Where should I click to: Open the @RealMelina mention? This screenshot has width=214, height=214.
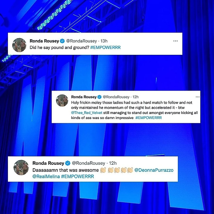tap(46, 176)
